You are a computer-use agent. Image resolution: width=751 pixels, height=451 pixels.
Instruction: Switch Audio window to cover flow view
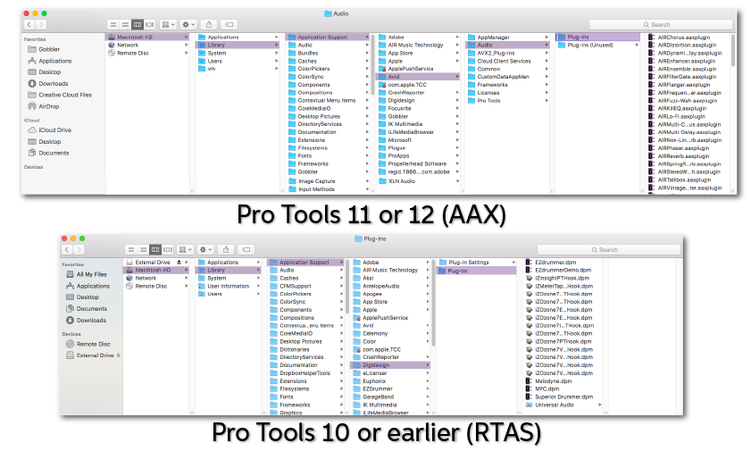(x=149, y=24)
